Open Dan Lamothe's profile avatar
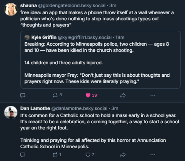The width and height of the screenshot is (185, 161). [x=11, y=112]
